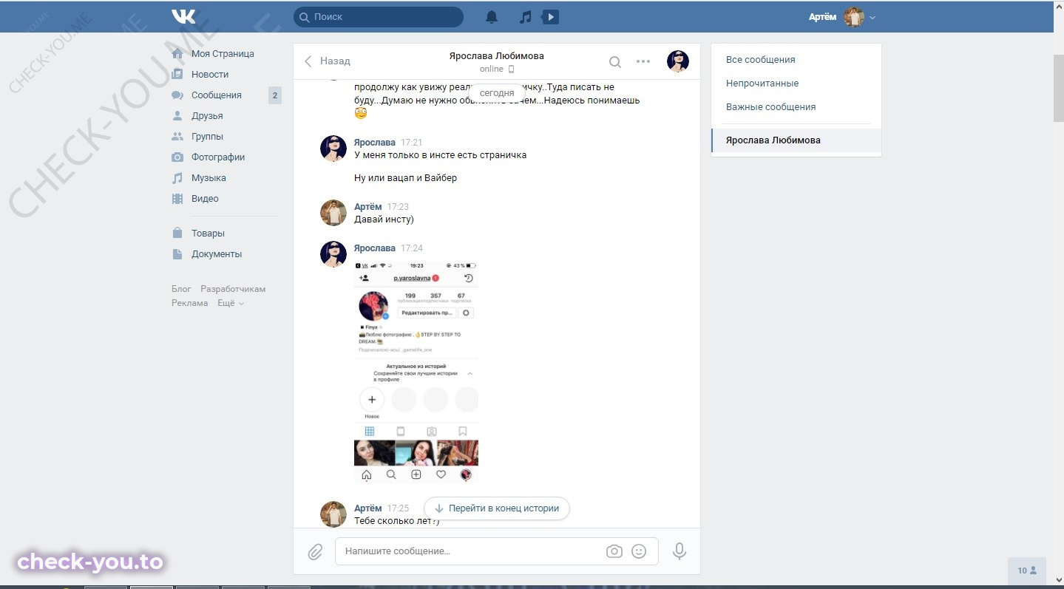Click Артём's name on the 17:23 message

(x=368, y=207)
